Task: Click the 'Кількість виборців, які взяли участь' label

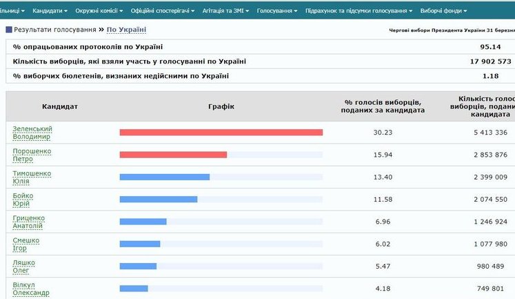Action: (x=130, y=61)
